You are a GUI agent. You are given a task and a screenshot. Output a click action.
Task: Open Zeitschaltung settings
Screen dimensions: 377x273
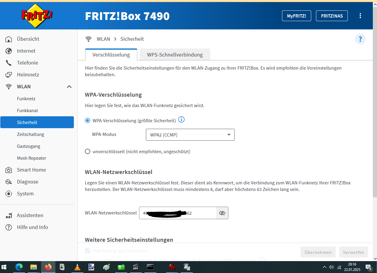click(x=30, y=134)
